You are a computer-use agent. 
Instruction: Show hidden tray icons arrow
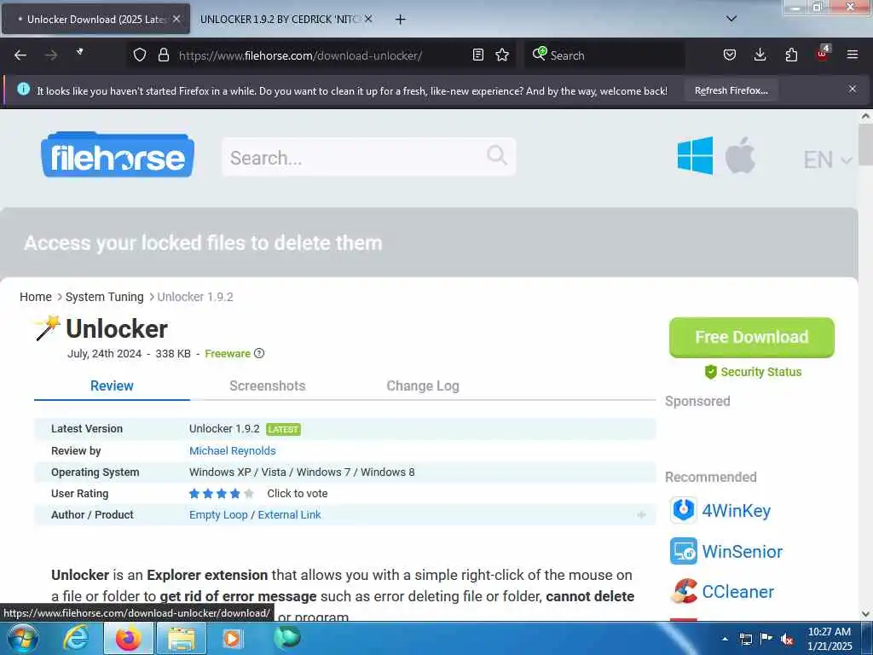point(725,639)
